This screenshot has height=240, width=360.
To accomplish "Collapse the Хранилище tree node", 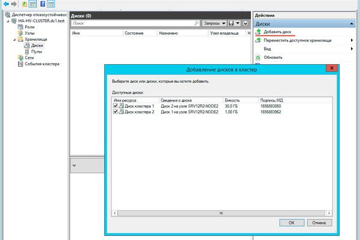I will (14, 40).
